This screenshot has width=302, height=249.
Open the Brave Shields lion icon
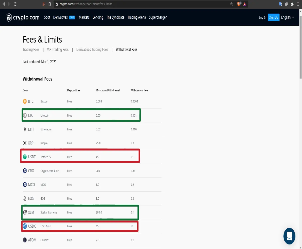pyautogui.click(x=239, y=4)
